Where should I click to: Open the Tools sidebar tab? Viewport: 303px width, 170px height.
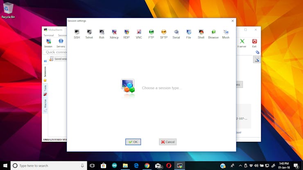click(x=45, y=90)
